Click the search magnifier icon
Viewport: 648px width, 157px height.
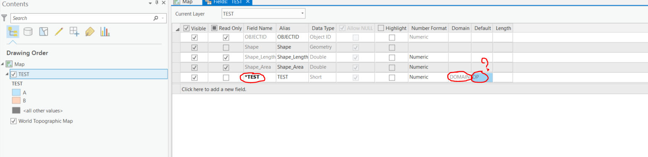(156, 18)
